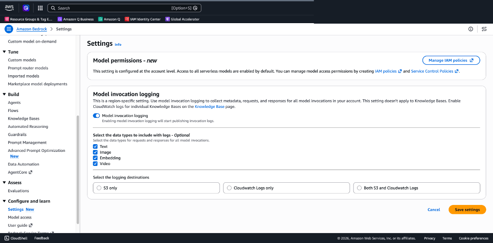Open the Amazon Q bookmark
This screenshot has height=243, width=493.
(x=109, y=19)
